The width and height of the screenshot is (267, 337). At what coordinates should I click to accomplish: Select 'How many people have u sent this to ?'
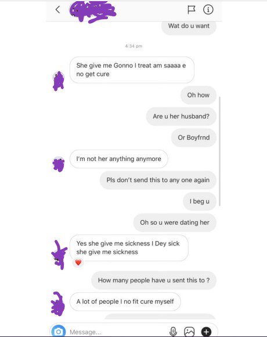pos(154,281)
